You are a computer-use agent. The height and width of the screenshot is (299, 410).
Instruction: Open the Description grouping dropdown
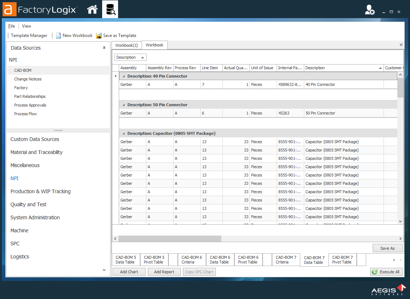(x=130, y=57)
